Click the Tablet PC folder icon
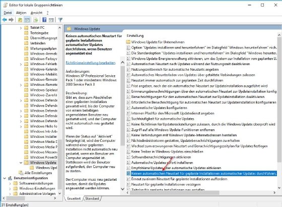 coord(26,28)
